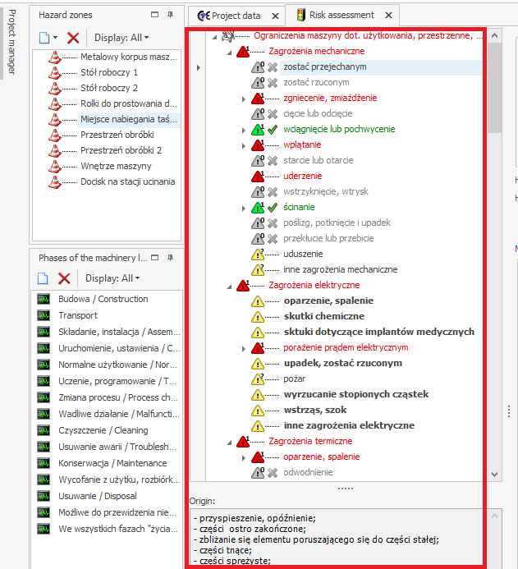Viewport: 518px width, 569px height.
Task: Select Stół roboczy 1 hazard zone
Action: 108,72
